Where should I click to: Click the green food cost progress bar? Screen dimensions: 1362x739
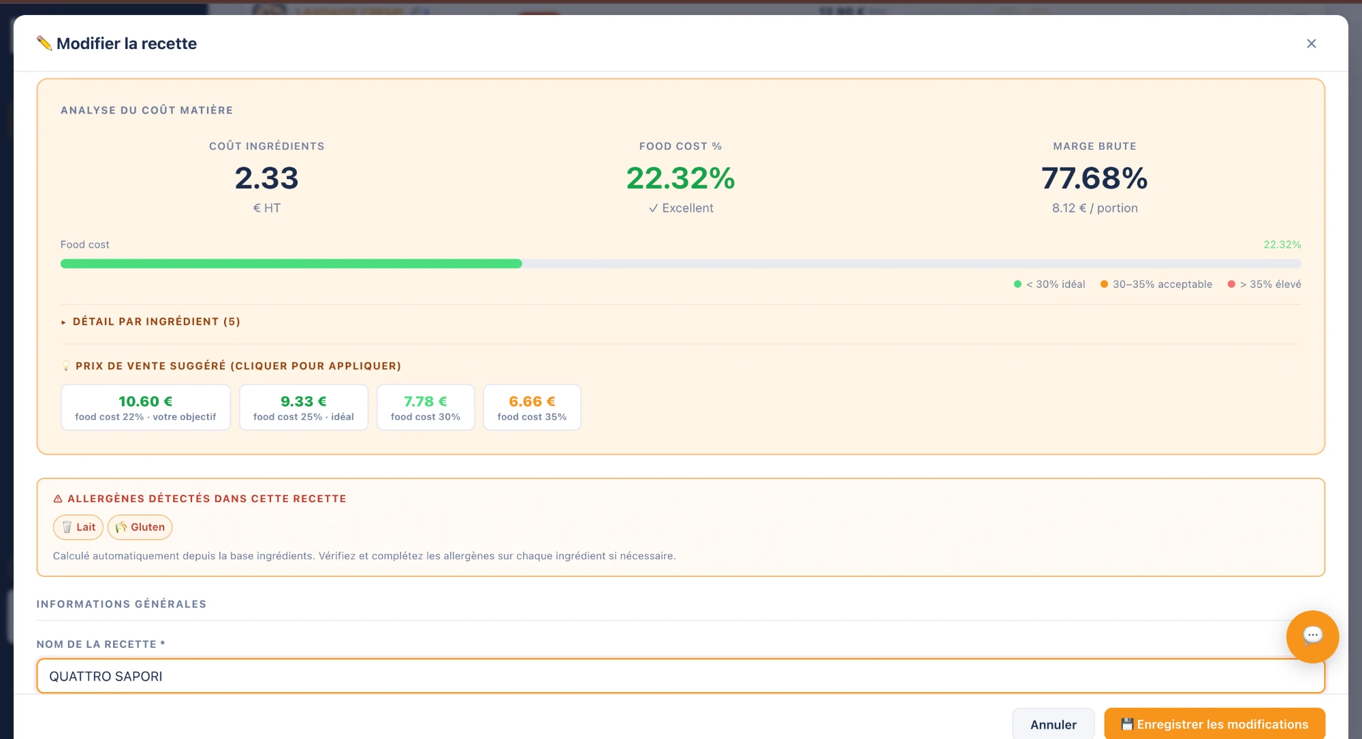[x=291, y=263]
